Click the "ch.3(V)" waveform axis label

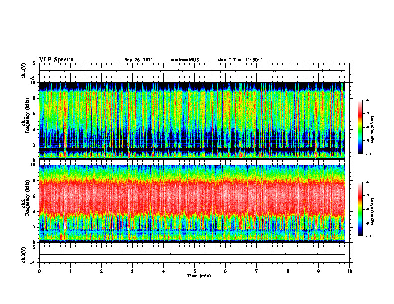pos(24,255)
